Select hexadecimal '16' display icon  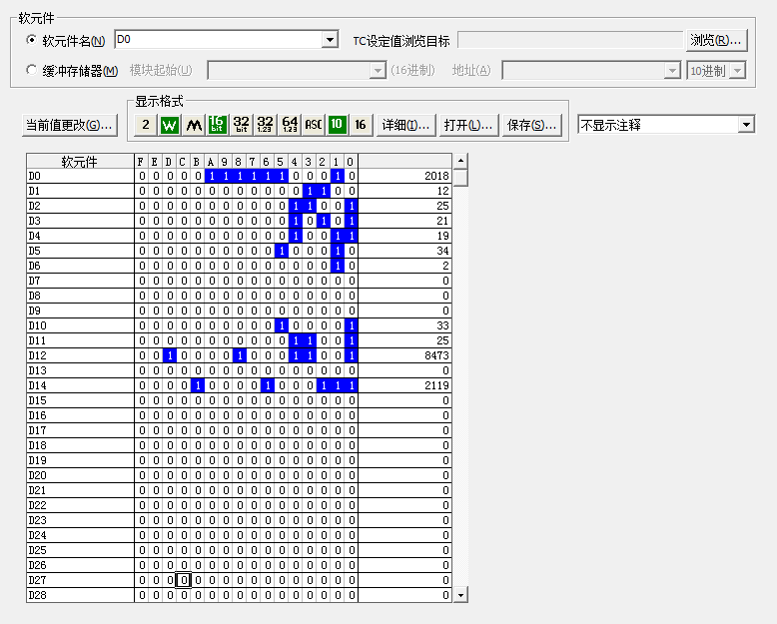361,125
